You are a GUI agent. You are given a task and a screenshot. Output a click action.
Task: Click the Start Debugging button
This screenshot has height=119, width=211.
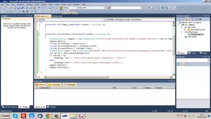(61, 8)
